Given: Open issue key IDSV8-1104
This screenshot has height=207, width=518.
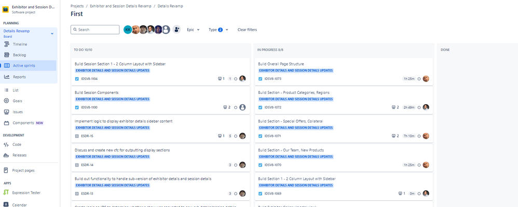Looking at the screenshot, I should (x=89, y=79).
